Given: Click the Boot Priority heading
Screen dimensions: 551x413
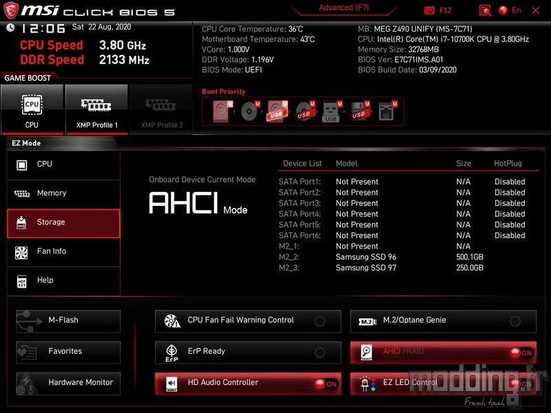Looking at the screenshot, I should (x=223, y=92).
